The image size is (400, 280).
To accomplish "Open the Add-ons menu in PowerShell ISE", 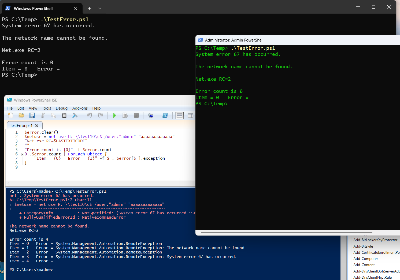I will coord(80,108).
